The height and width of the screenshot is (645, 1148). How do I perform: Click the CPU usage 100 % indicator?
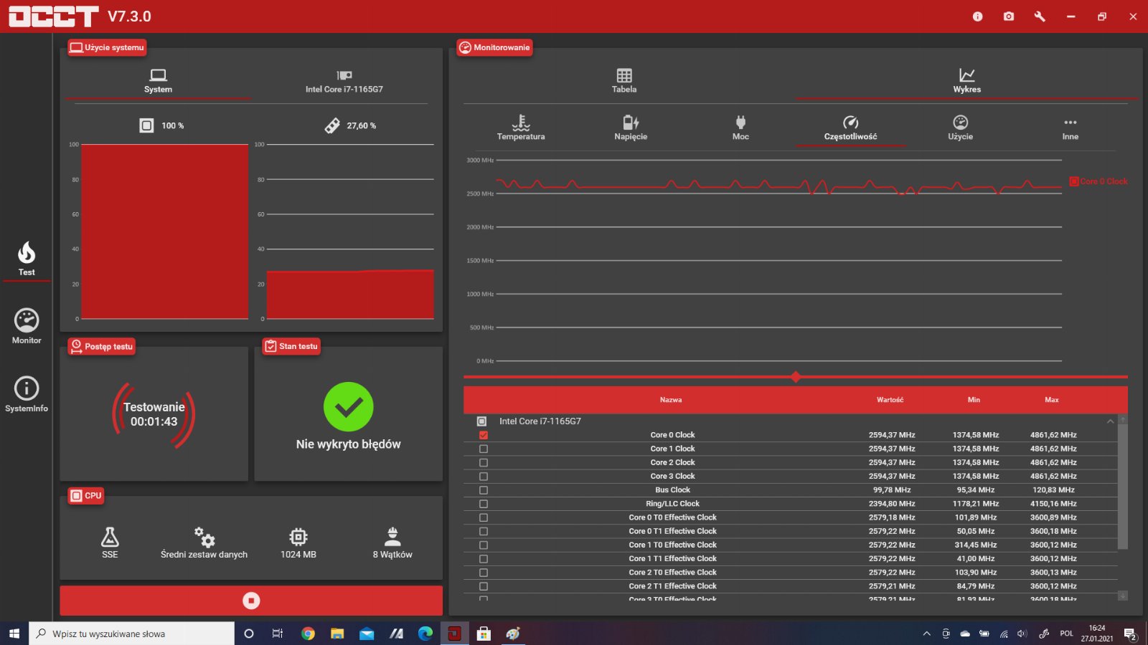click(x=161, y=125)
